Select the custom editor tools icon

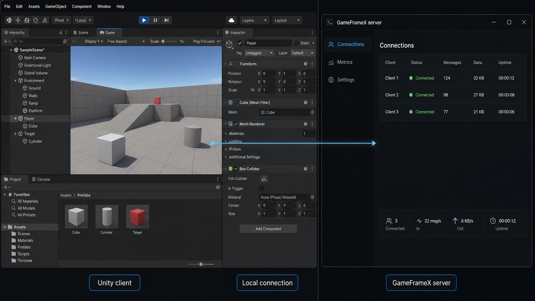(x=45, y=20)
